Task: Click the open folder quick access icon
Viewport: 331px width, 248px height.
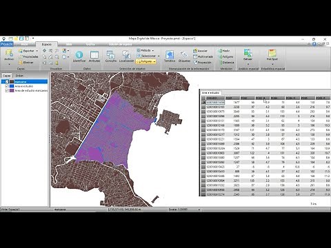Action: pos(16,39)
